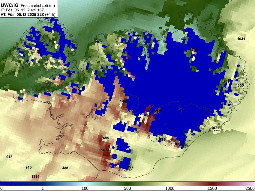Click the 223 value label
255x191 pixels.
50,92
